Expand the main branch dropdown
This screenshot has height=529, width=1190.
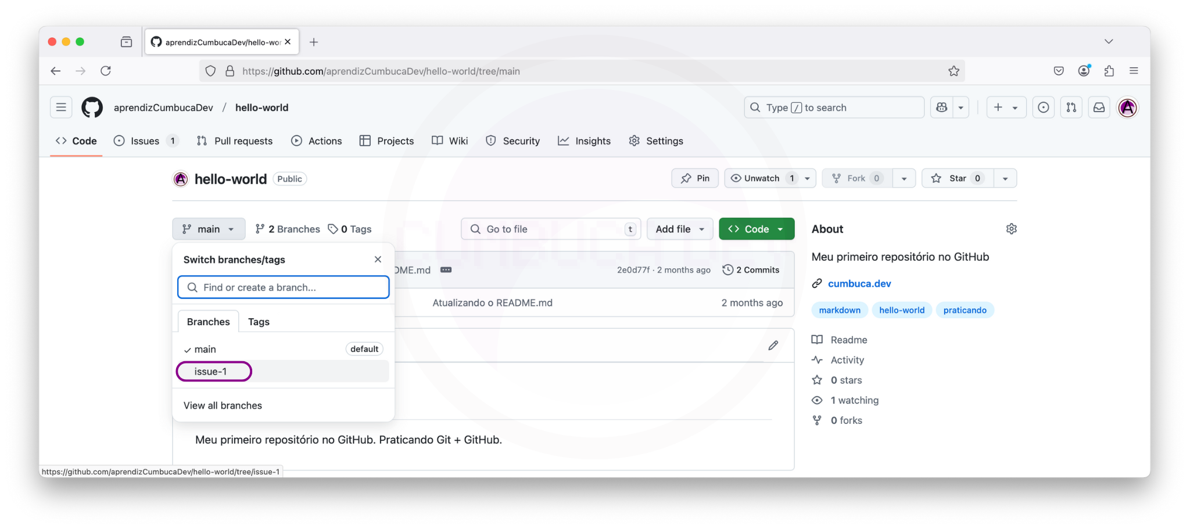coord(208,229)
